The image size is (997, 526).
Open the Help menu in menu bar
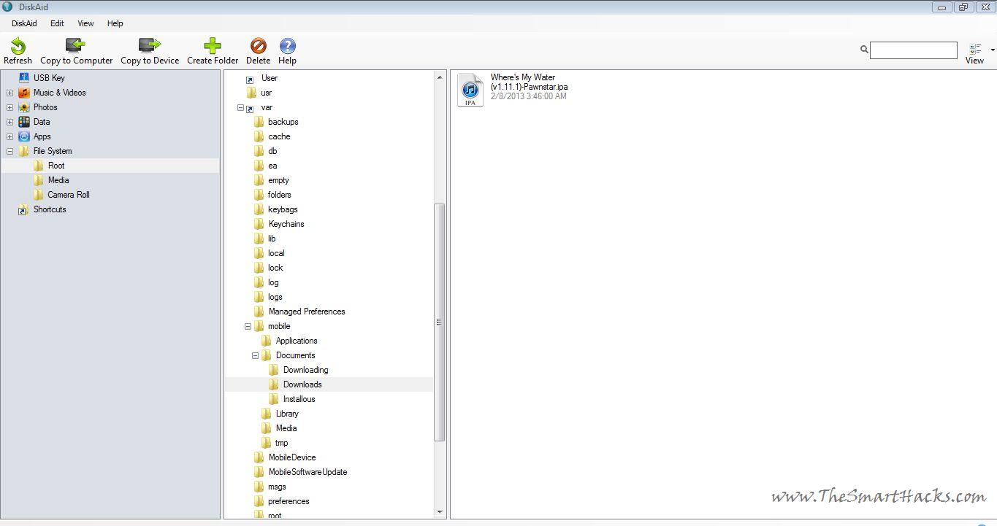coord(115,23)
